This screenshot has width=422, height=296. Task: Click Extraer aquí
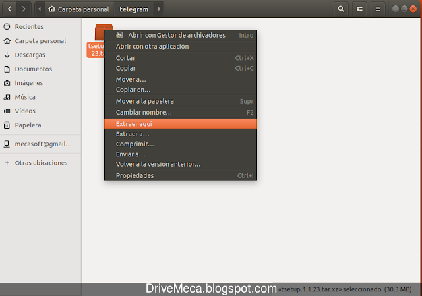181,124
